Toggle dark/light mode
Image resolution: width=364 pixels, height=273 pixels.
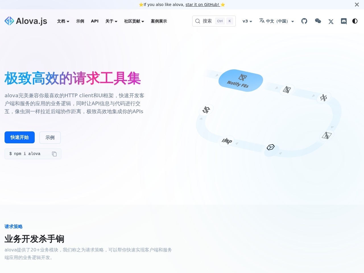click(355, 21)
